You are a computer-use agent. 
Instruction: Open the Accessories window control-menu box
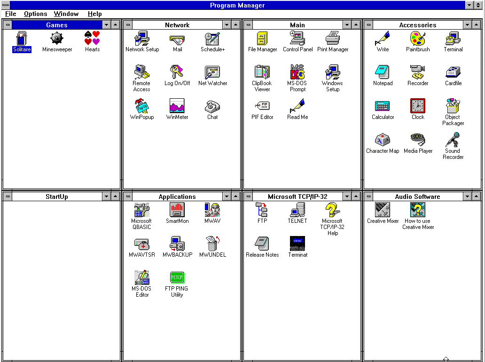[x=369, y=25]
